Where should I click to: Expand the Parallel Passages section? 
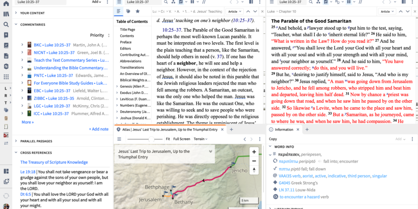[16, 141]
